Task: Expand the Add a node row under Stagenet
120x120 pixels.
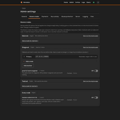Action: click(x=60, y=61)
